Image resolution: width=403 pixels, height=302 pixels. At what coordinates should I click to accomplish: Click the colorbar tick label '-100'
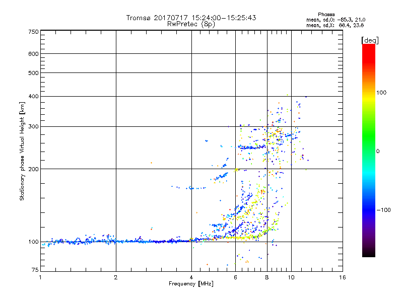point(383,210)
